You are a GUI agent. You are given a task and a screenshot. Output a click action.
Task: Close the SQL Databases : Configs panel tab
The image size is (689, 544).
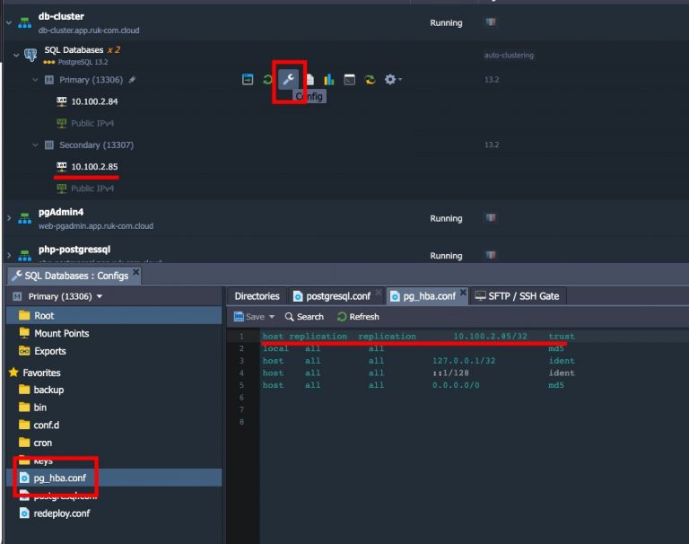coord(136,271)
